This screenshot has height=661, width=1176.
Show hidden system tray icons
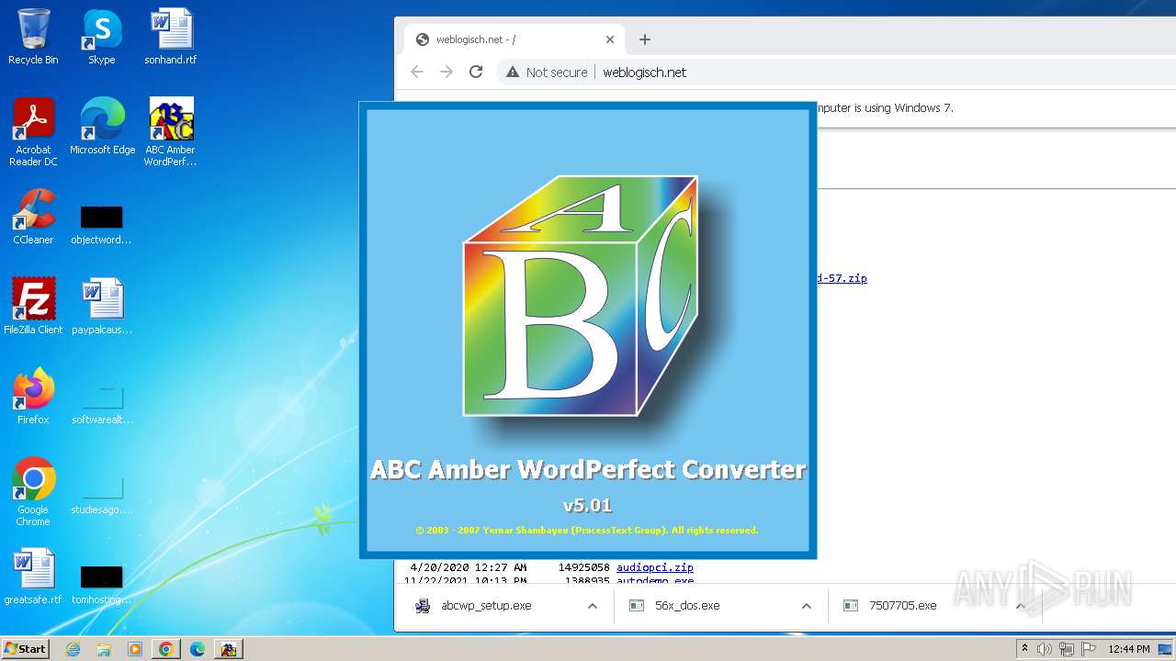click(x=1024, y=648)
